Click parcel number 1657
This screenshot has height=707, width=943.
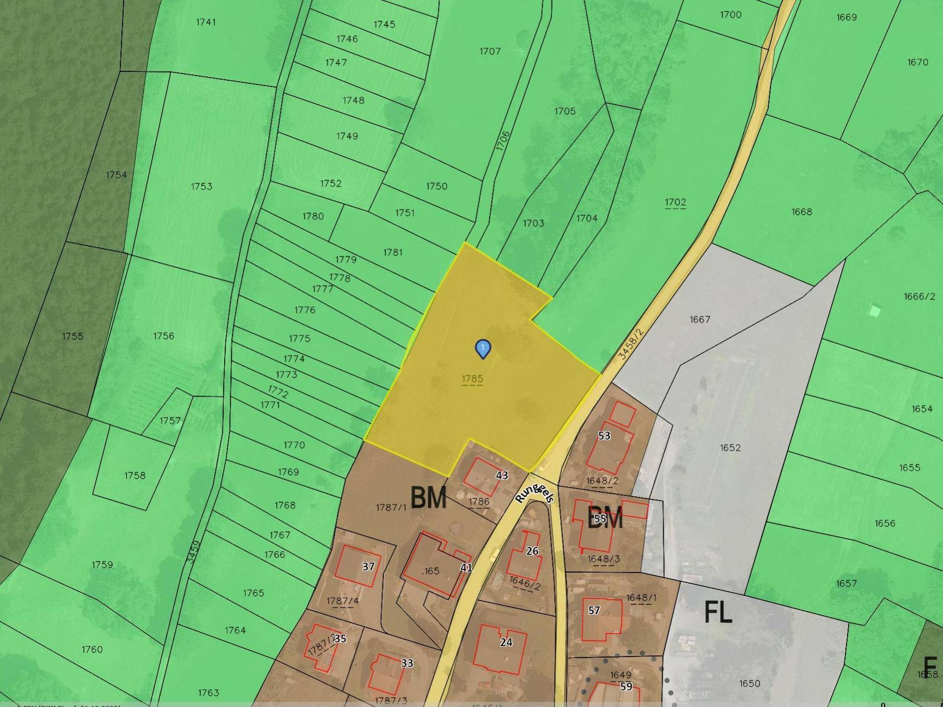click(x=847, y=584)
